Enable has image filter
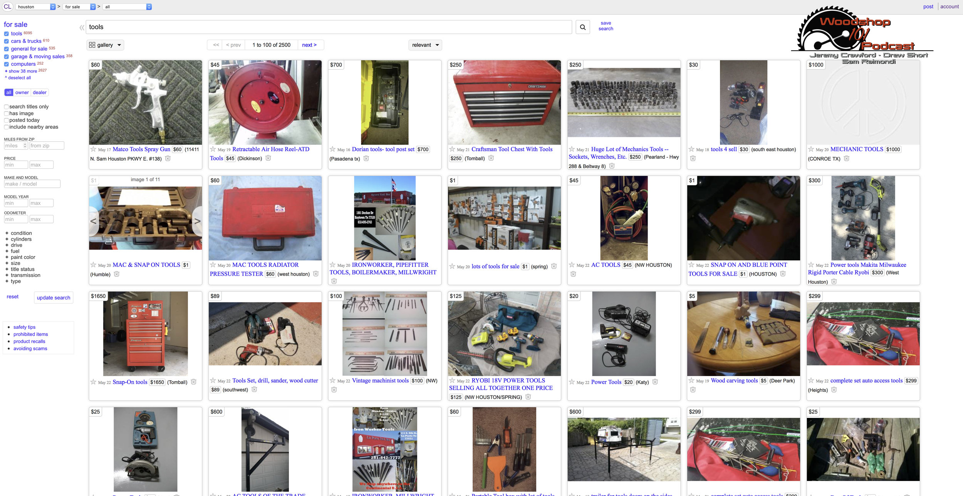Image resolution: width=963 pixels, height=496 pixels. tap(6, 113)
